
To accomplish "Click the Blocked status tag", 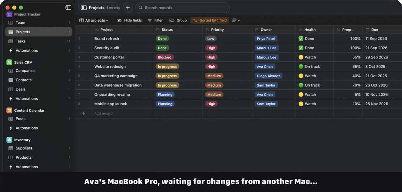I will [x=165, y=57].
